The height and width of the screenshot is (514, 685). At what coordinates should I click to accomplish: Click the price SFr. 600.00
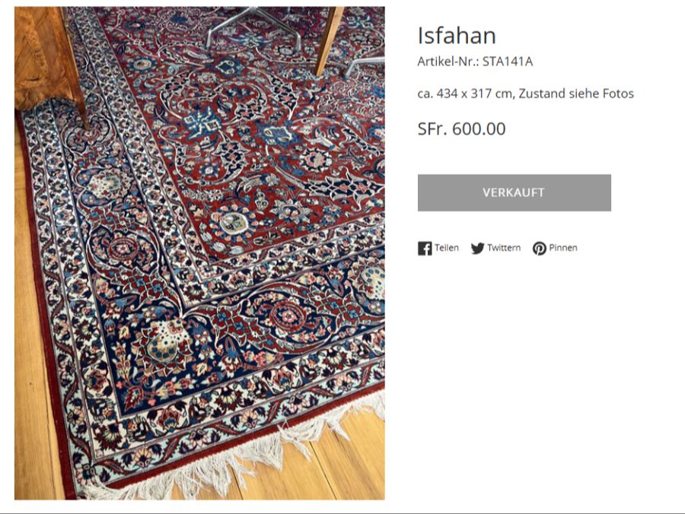(461, 129)
